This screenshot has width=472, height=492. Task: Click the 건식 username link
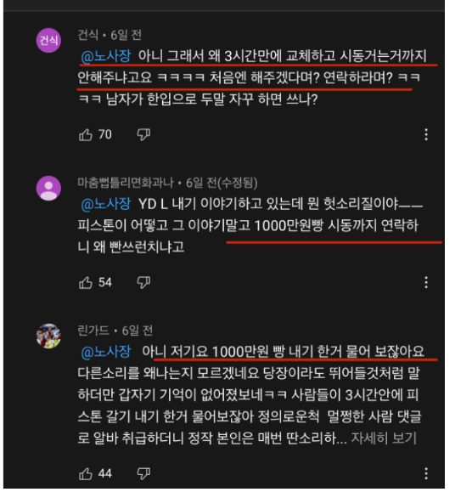coord(87,35)
